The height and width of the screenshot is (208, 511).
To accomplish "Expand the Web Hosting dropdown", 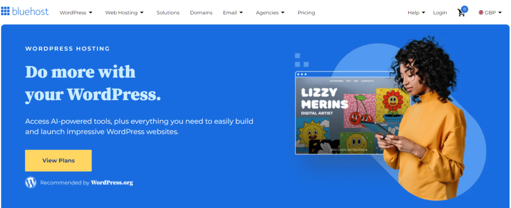I will 124,12.
